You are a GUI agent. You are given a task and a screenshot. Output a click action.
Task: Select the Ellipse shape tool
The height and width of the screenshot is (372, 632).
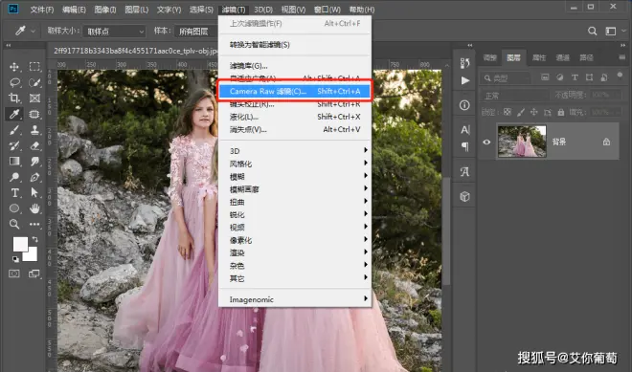[14, 208]
